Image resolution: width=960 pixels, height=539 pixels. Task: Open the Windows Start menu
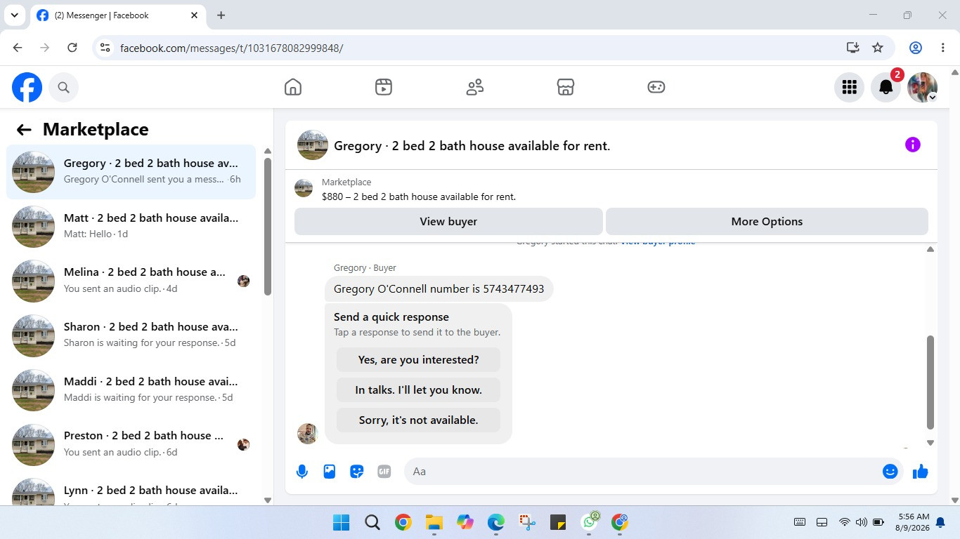(x=341, y=522)
